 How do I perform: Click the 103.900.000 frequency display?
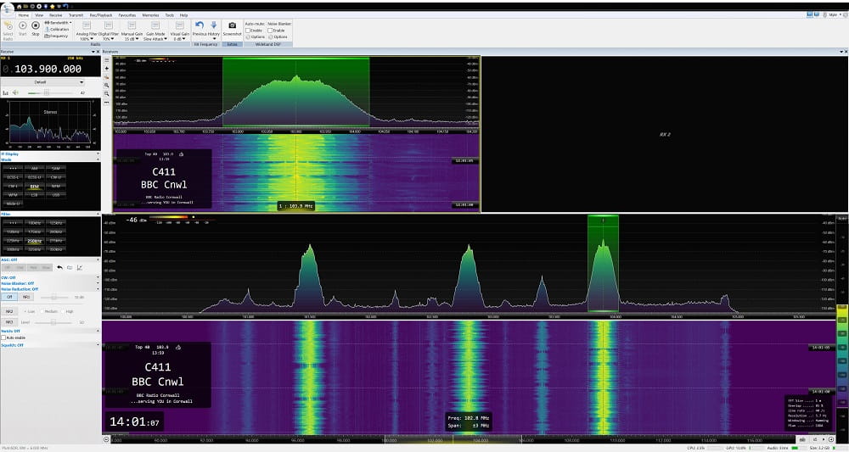47,69
